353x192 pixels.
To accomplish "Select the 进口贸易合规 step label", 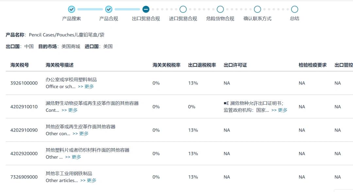I will tap(183, 19).
